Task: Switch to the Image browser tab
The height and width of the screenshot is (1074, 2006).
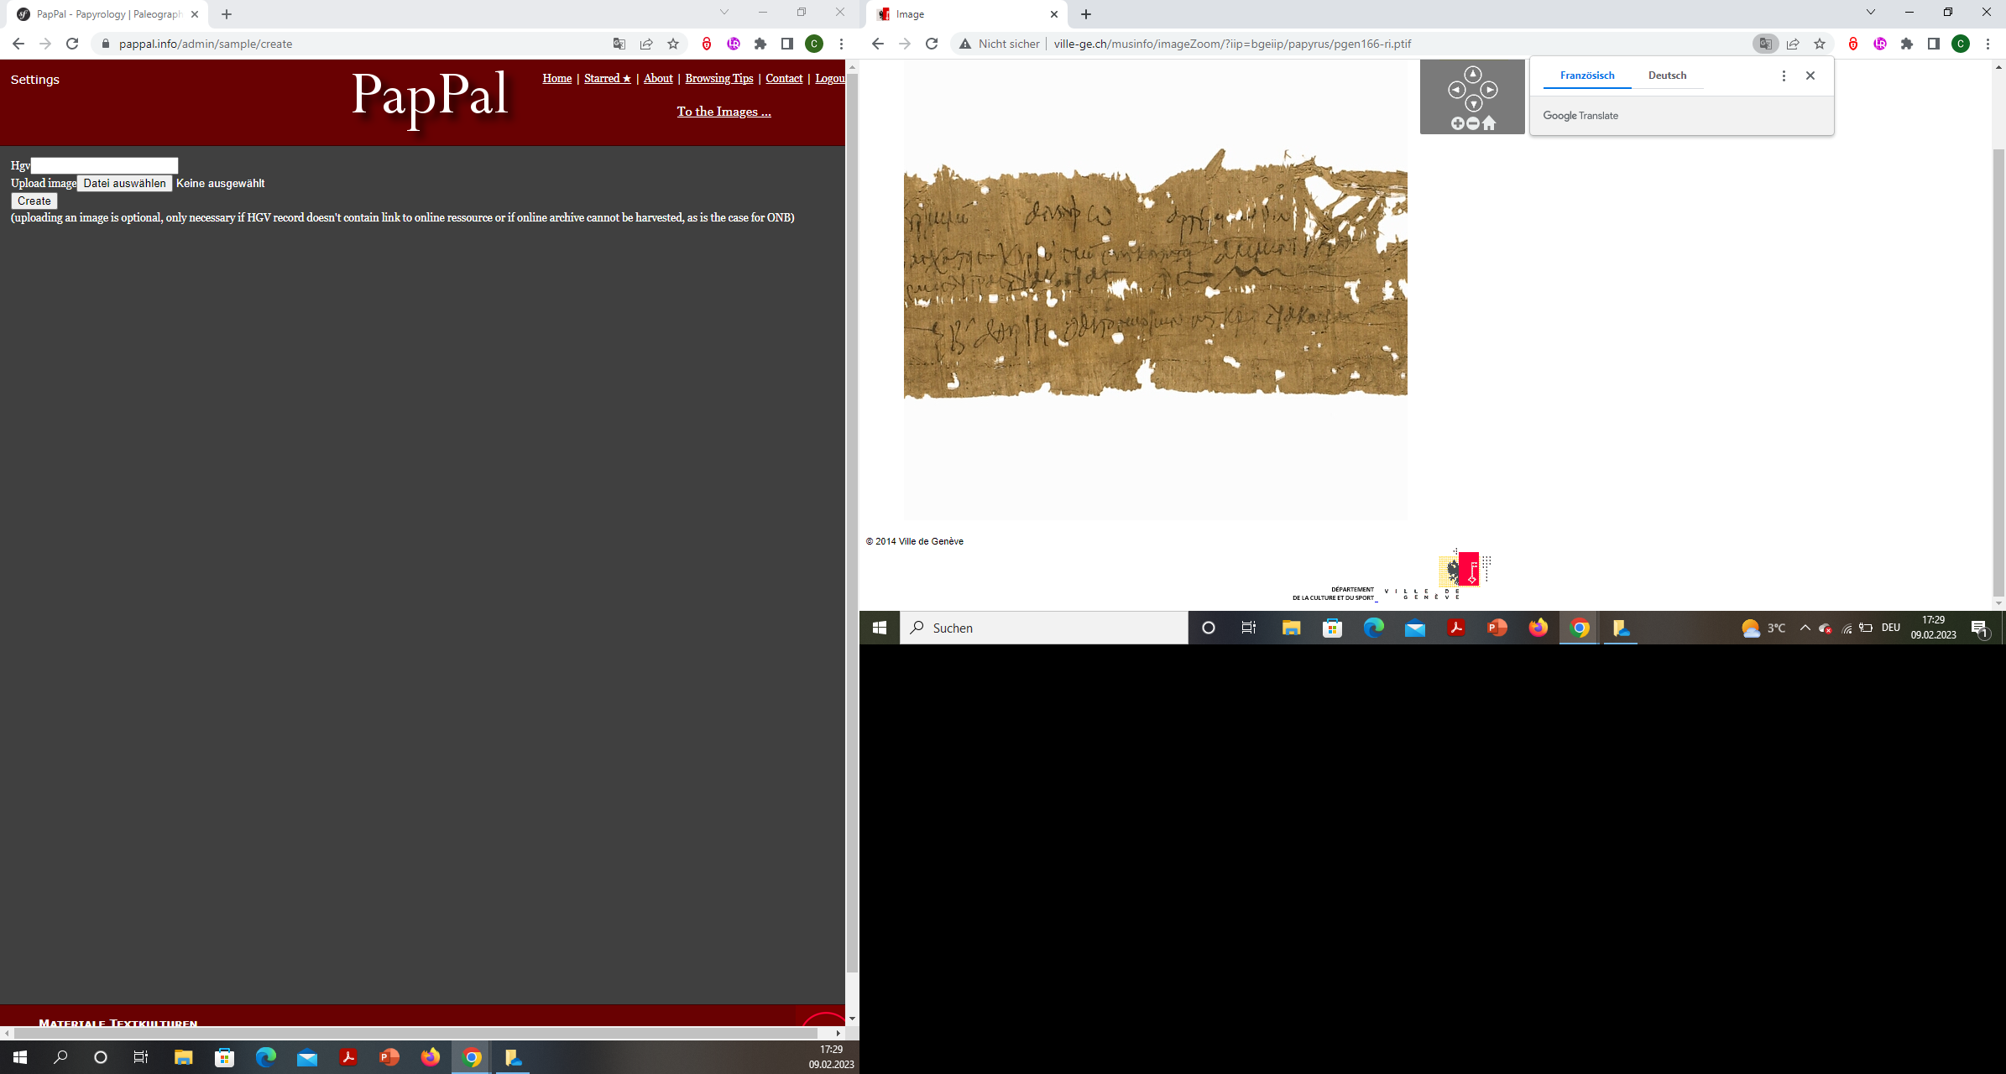Action: 965,14
